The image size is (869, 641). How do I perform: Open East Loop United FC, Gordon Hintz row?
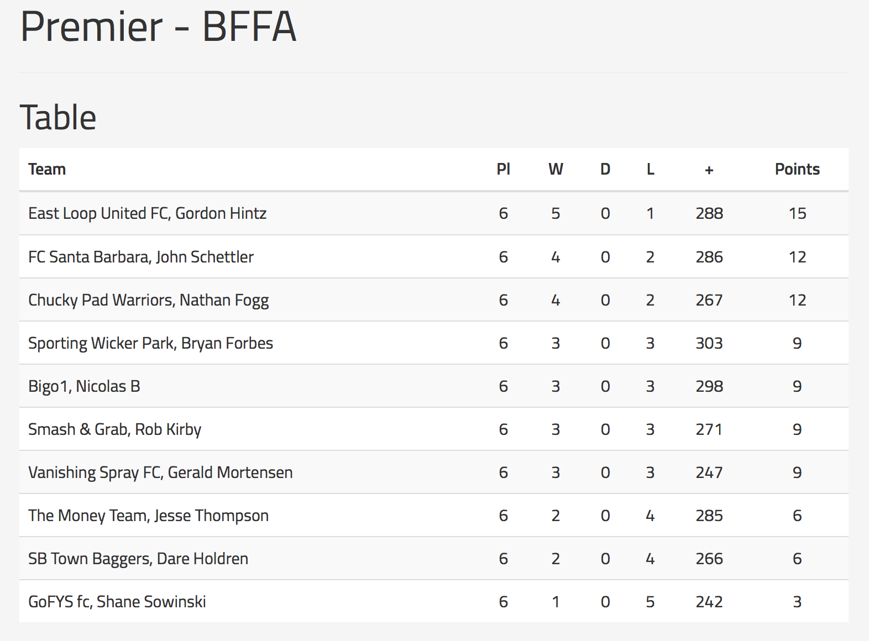(434, 213)
